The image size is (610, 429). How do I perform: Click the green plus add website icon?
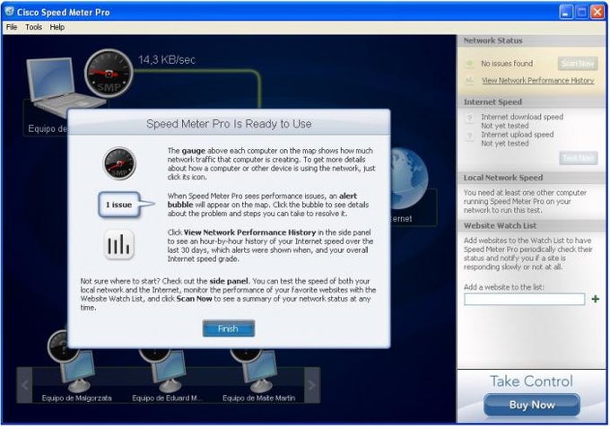click(x=596, y=299)
